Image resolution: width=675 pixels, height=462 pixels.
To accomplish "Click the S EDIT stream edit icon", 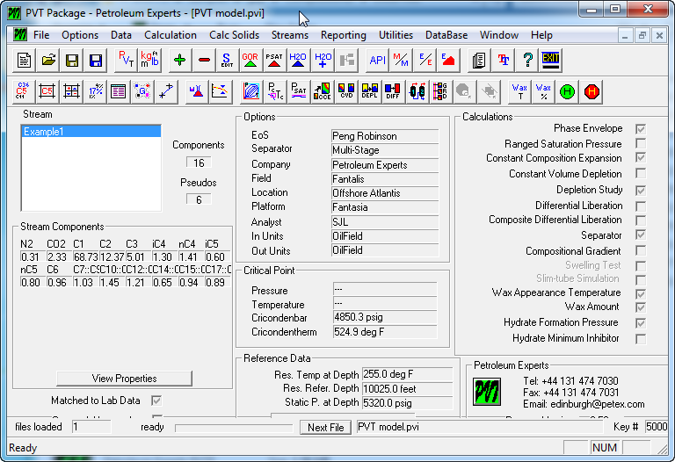I will coord(227,61).
